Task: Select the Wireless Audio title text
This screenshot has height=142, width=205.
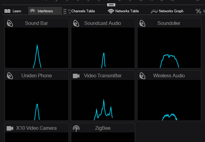Action: point(169,75)
